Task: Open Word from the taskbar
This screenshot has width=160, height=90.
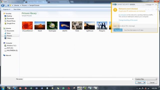Action: pos(42,88)
